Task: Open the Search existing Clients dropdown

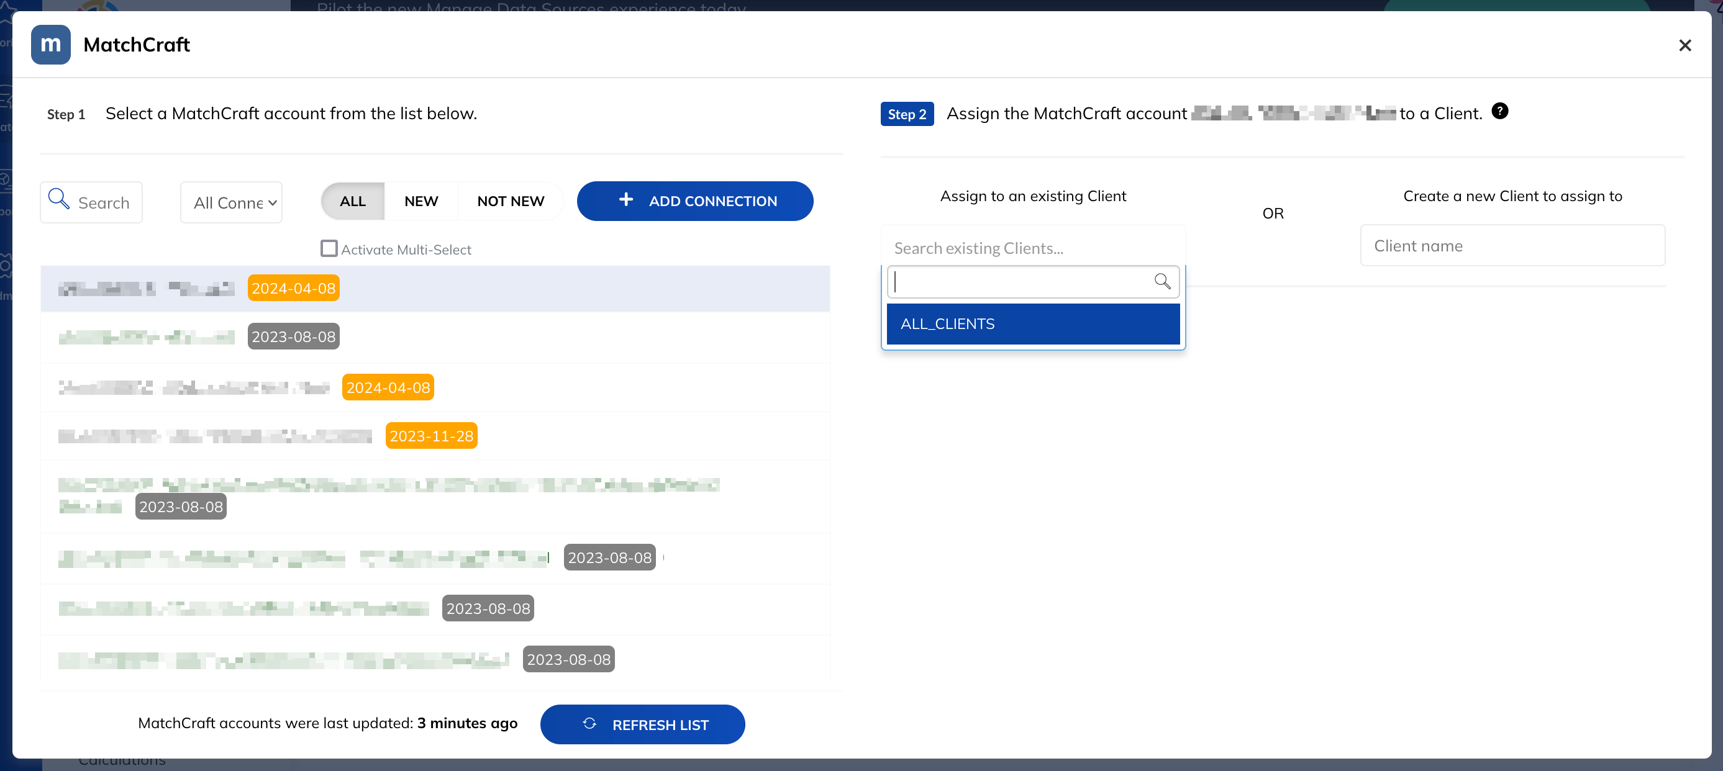Action: pos(1033,248)
